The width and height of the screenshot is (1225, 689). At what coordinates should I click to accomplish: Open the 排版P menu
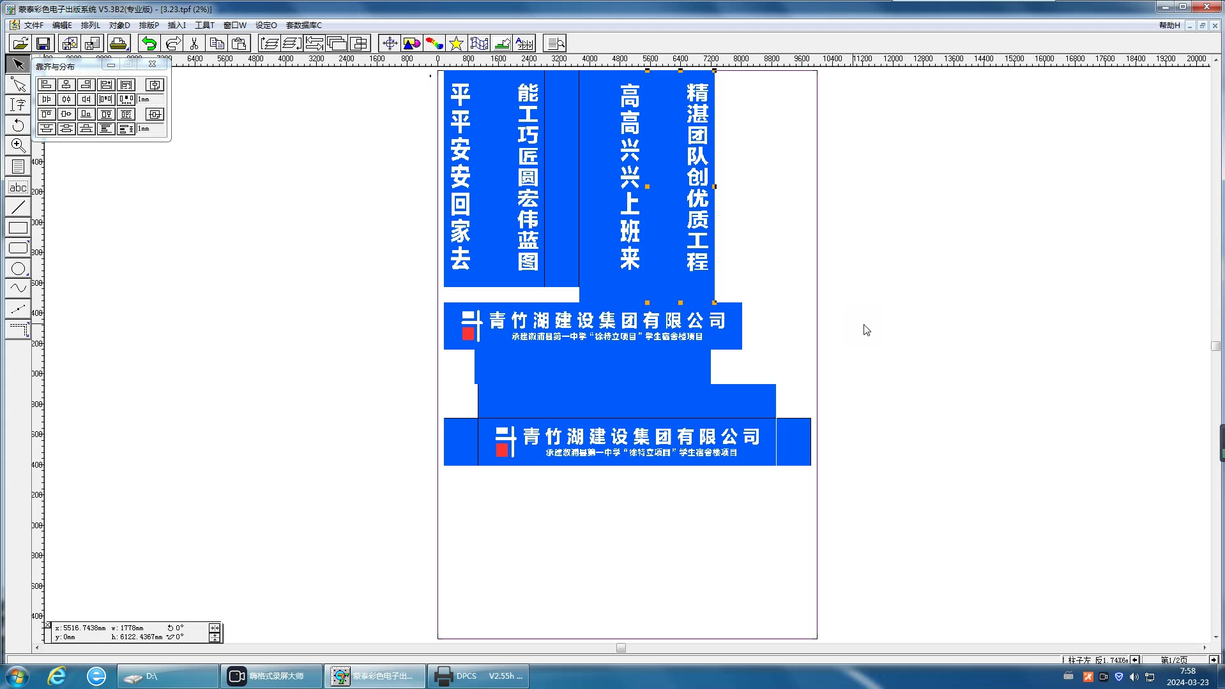149,26
